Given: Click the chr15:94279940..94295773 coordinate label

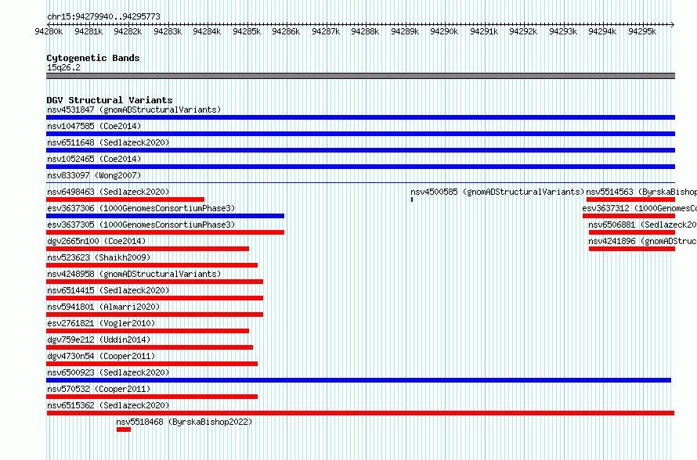Looking at the screenshot, I should (x=103, y=16).
